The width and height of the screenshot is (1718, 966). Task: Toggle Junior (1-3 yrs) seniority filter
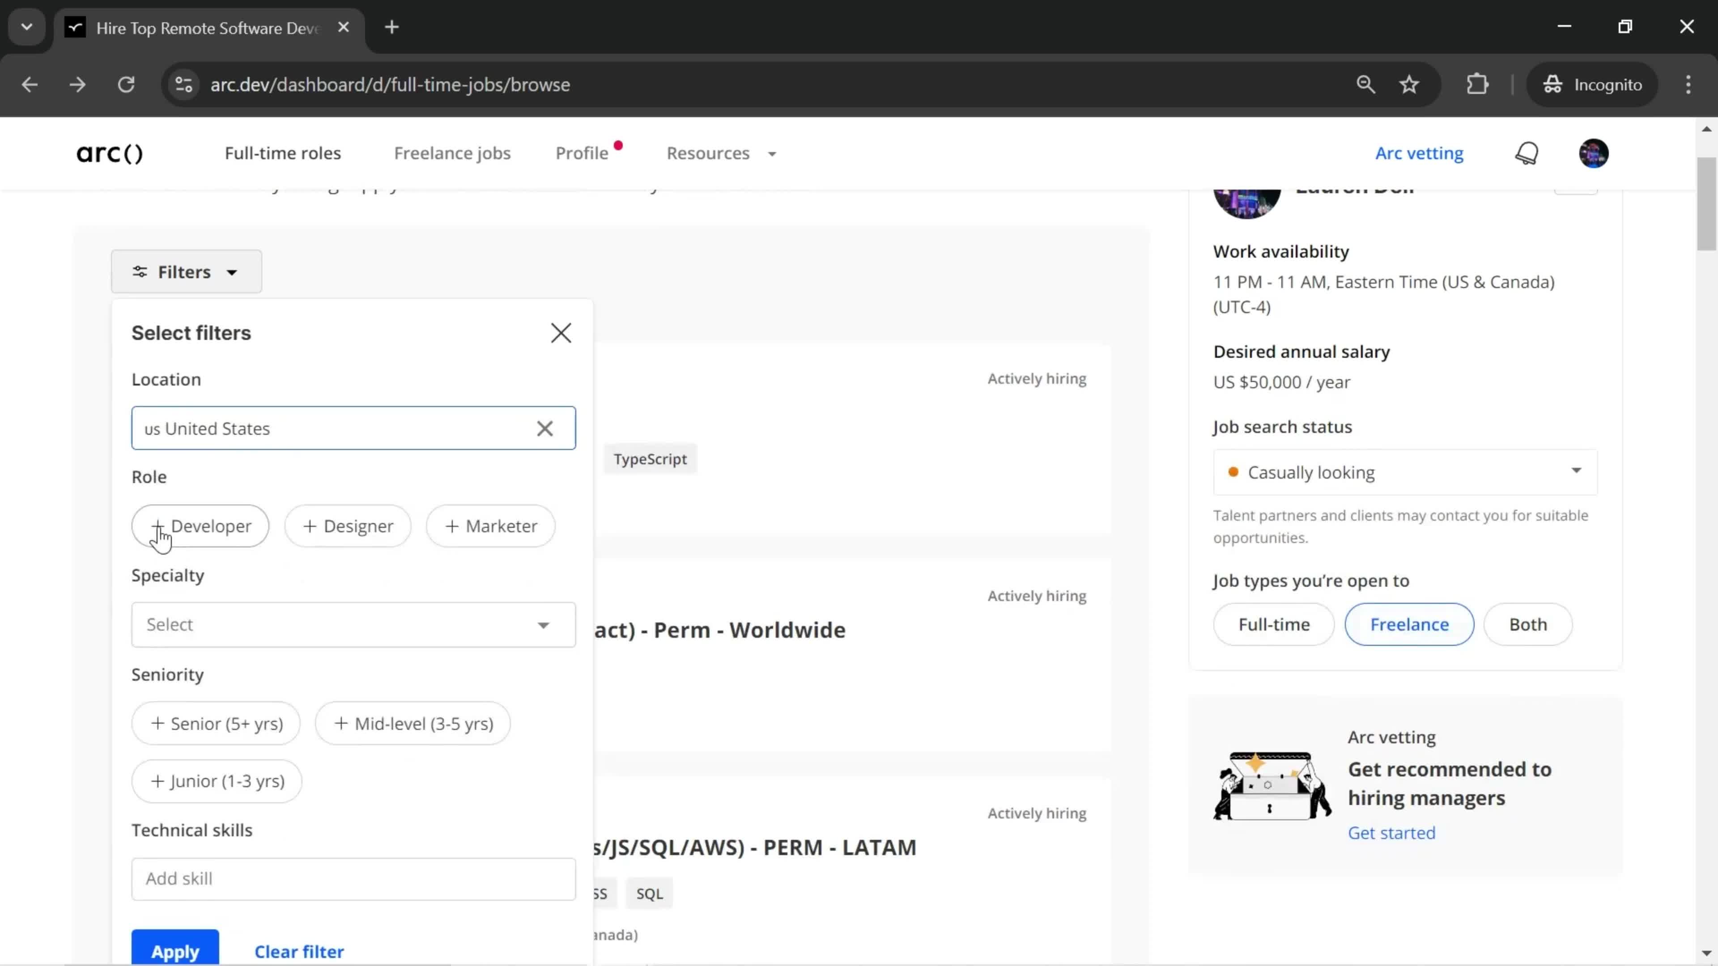tap(217, 781)
